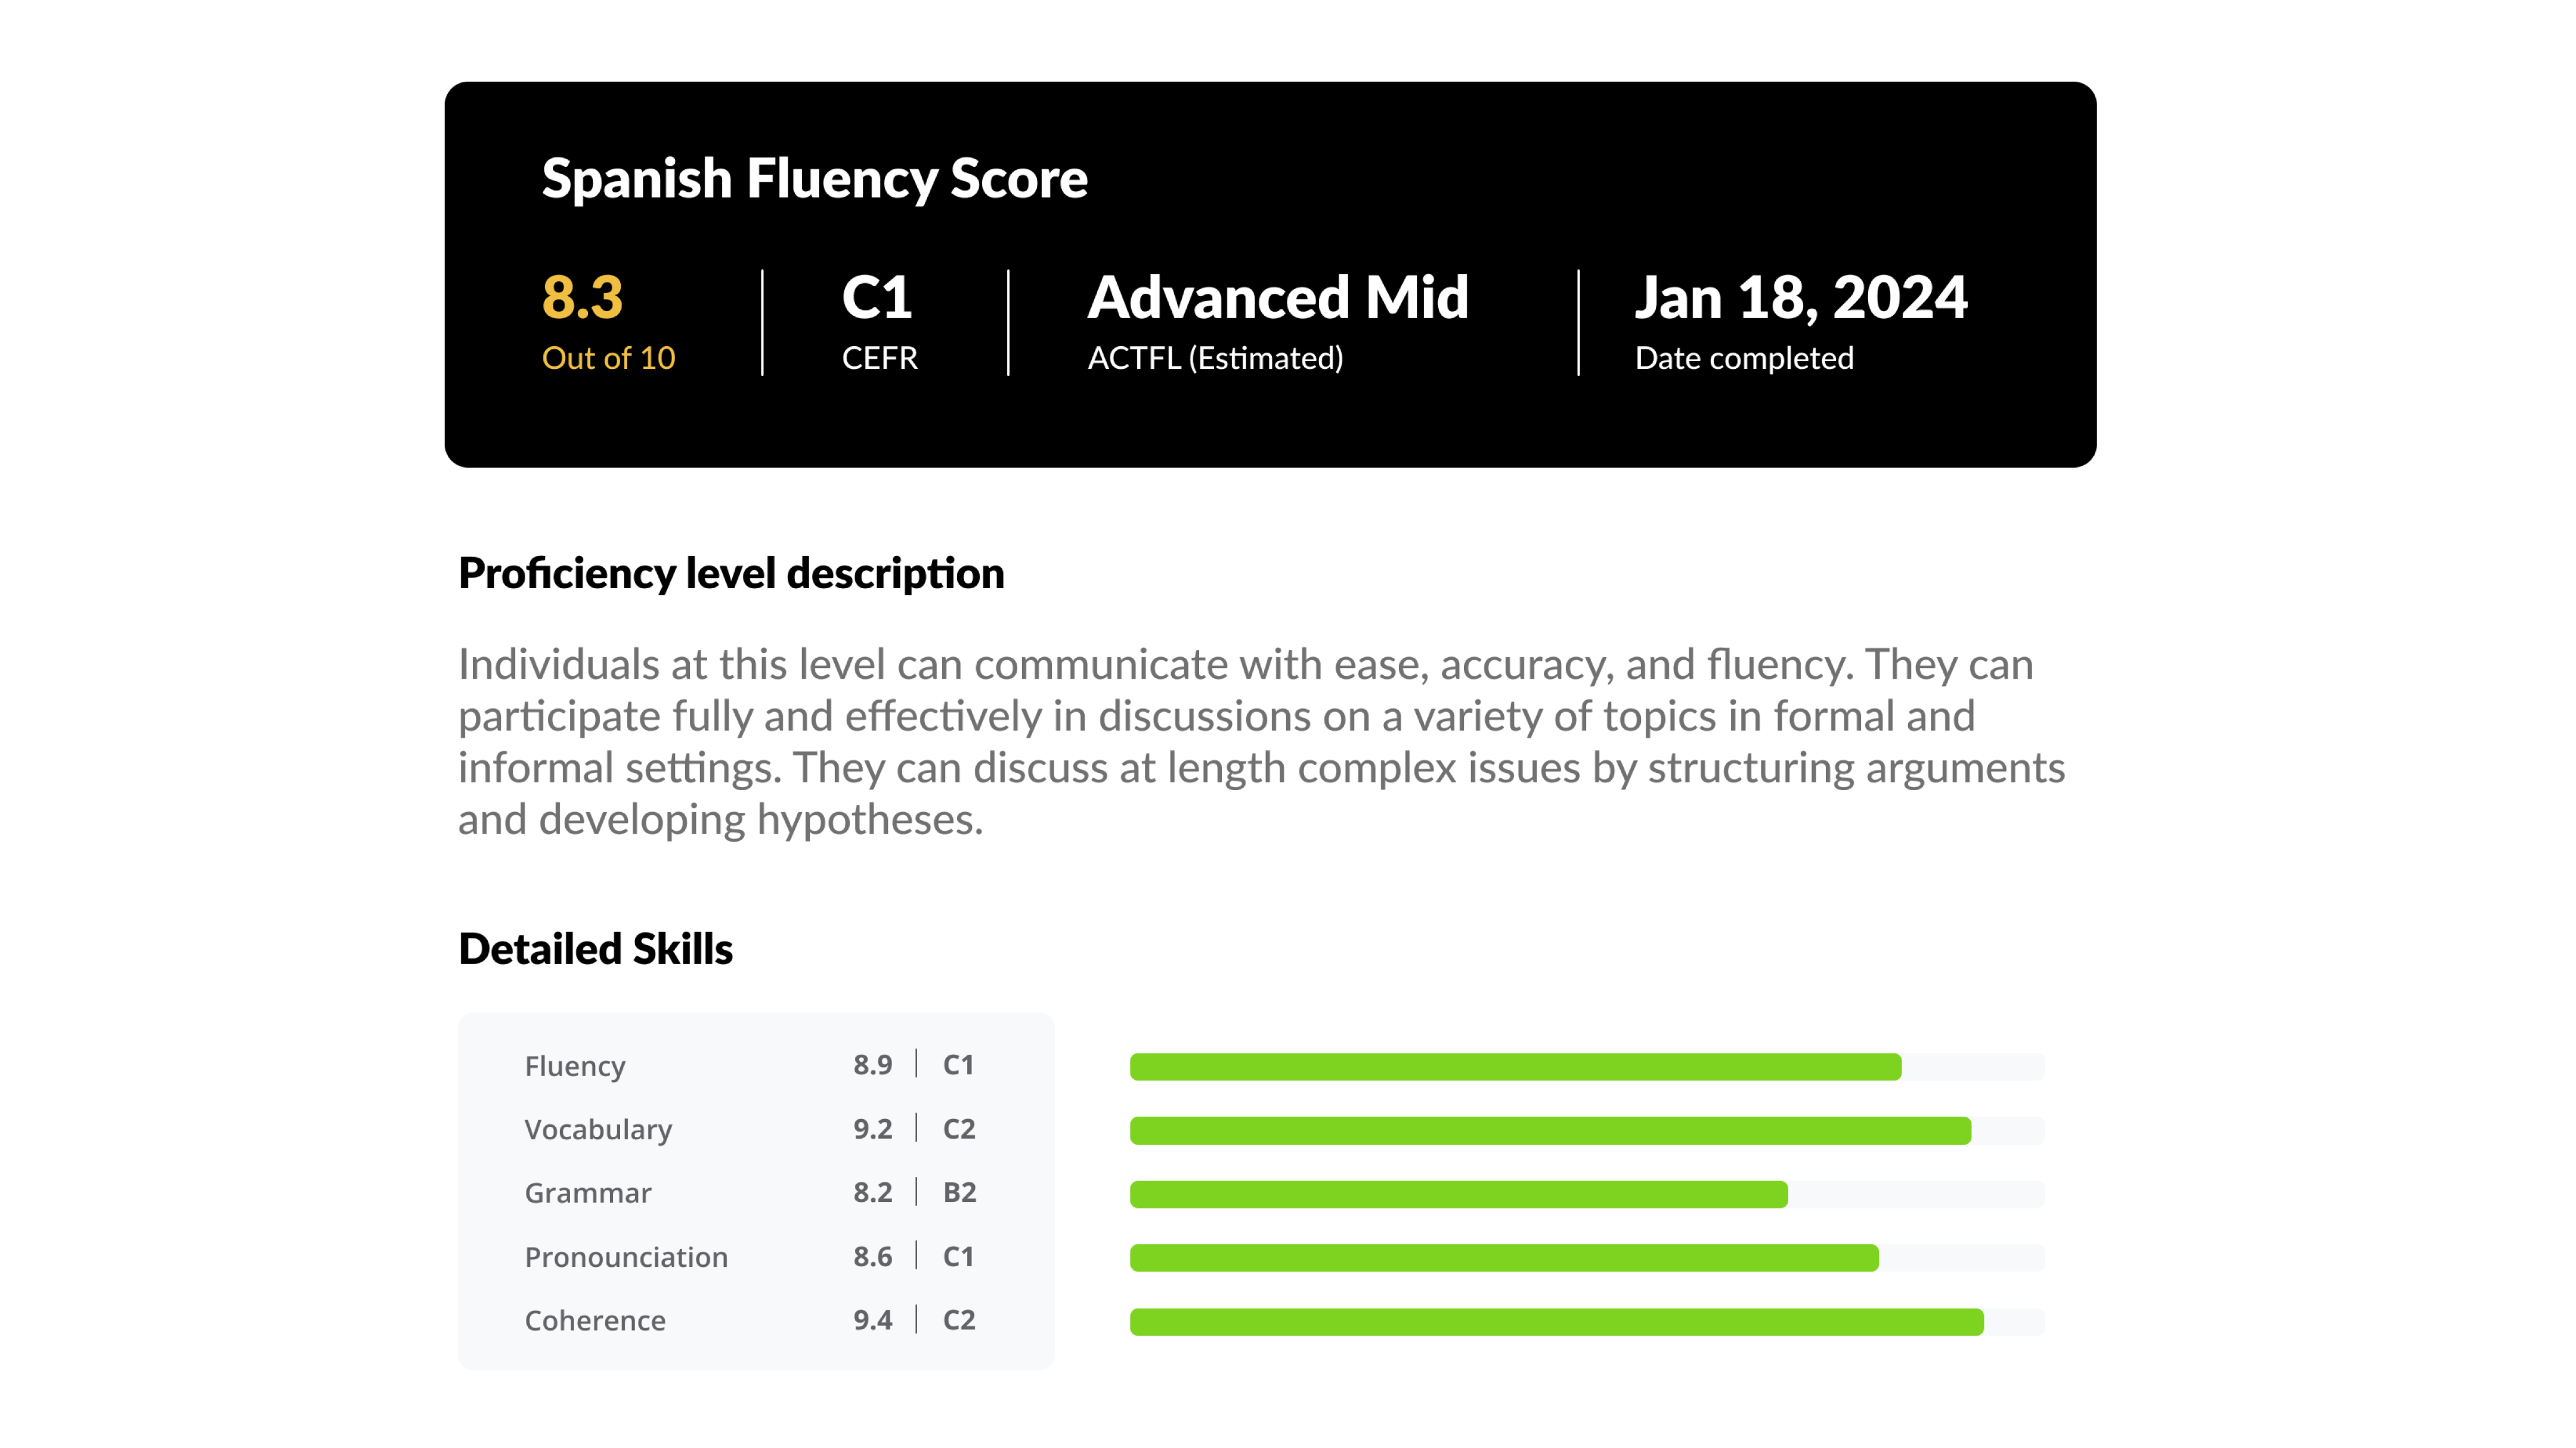Click the Pronunciation progress bar
This screenshot has height=1448, width=2576.
pyautogui.click(x=1586, y=1257)
